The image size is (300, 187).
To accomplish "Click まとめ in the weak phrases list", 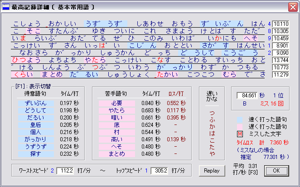I will [117, 153].
